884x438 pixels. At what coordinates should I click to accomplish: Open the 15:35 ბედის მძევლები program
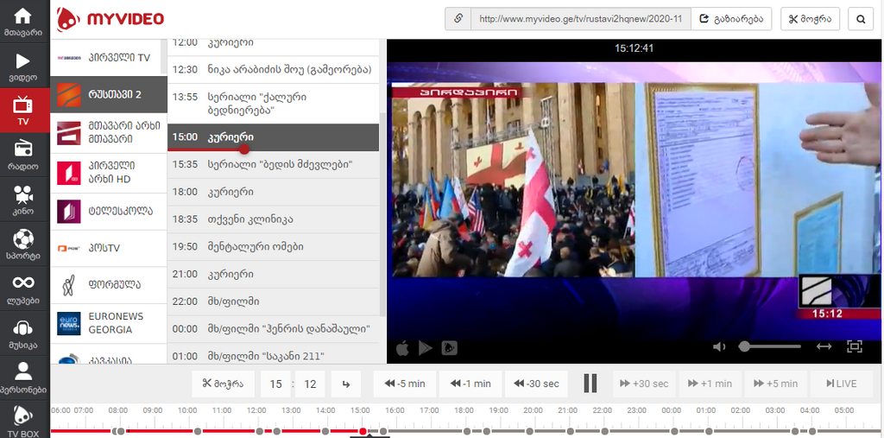point(274,165)
